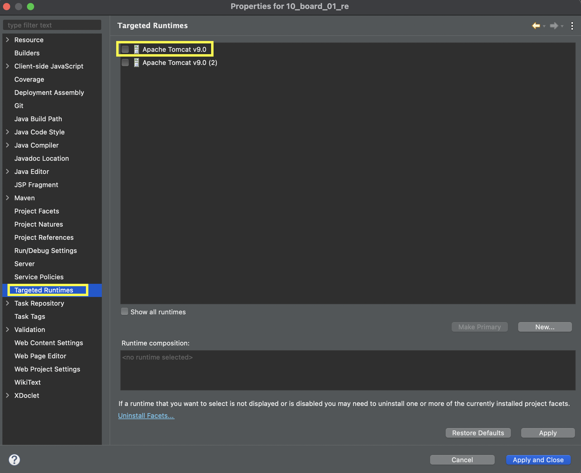Screen dimensions: 581x473
Task: Focus the type filter text field
Action: pyautogui.click(x=52, y=25)
